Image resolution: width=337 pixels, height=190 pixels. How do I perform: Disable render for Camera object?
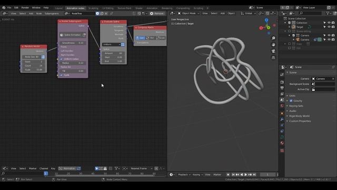tap(333, 40)
